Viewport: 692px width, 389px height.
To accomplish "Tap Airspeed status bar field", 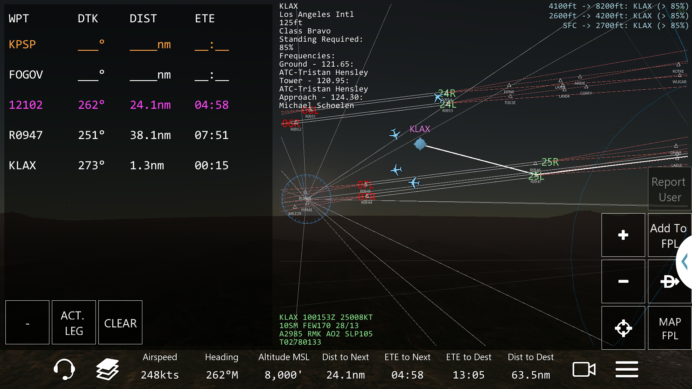I will (x=160, y=367).
